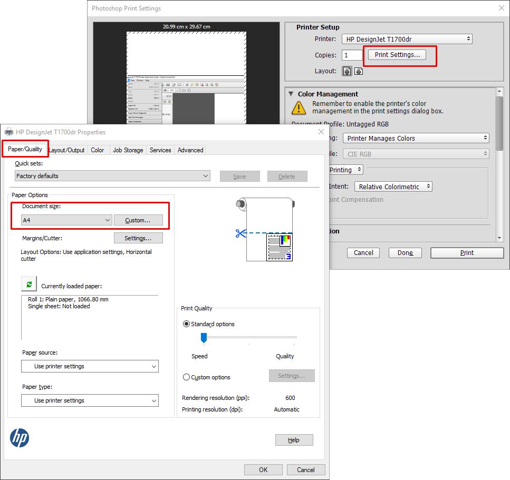Click the Custom options Settings... button
The height and width of the screenshot is (480, 510).
[292, 375]
